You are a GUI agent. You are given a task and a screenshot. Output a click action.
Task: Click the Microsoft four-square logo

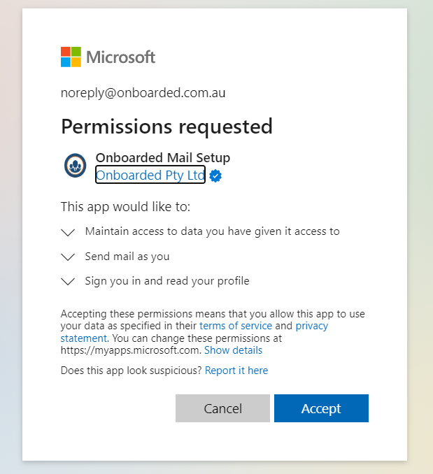pos(71,57)
